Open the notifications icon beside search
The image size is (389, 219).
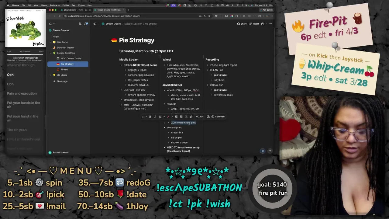86,24
